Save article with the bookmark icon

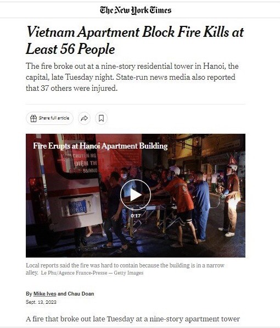click(x=101, y=118)
